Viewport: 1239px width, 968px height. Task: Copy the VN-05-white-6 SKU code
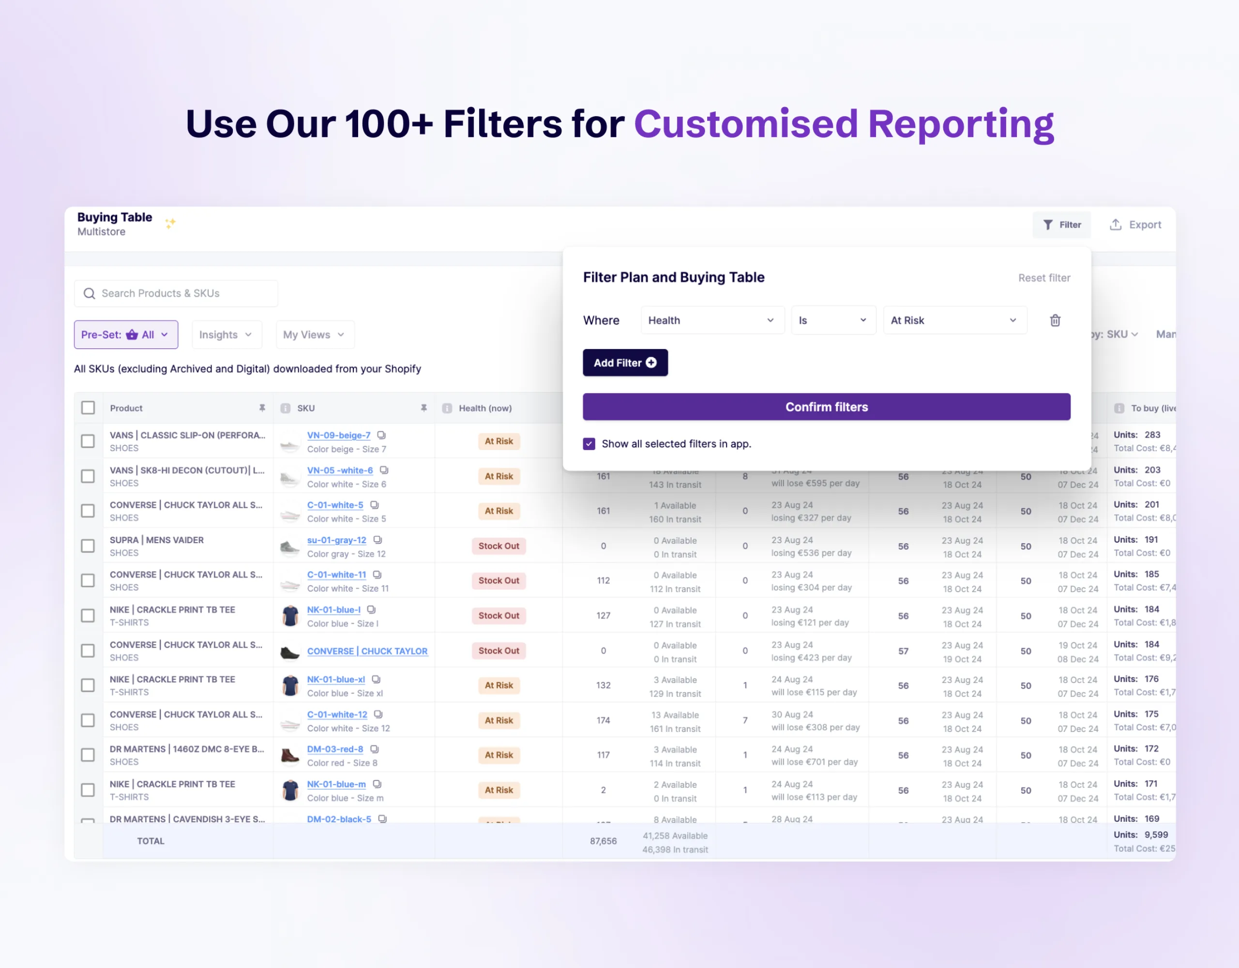pos(384,470)
